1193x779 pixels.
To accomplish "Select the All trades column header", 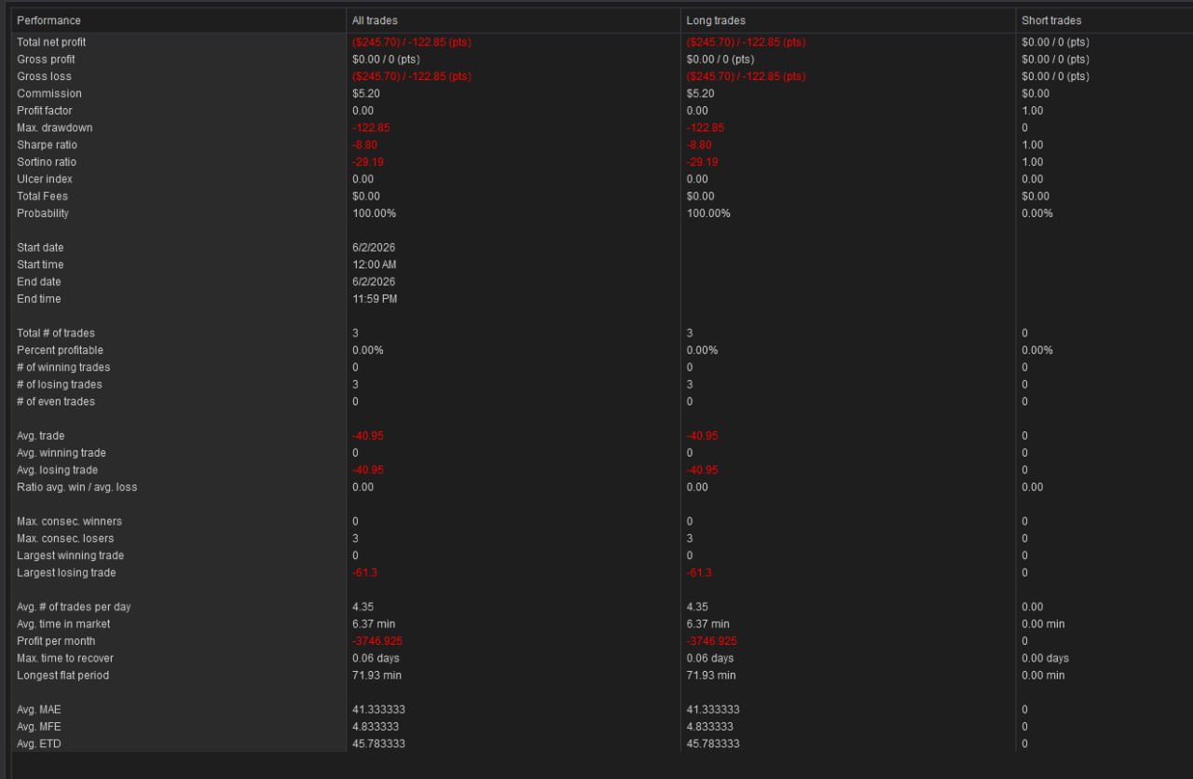I will click(514, 20).
